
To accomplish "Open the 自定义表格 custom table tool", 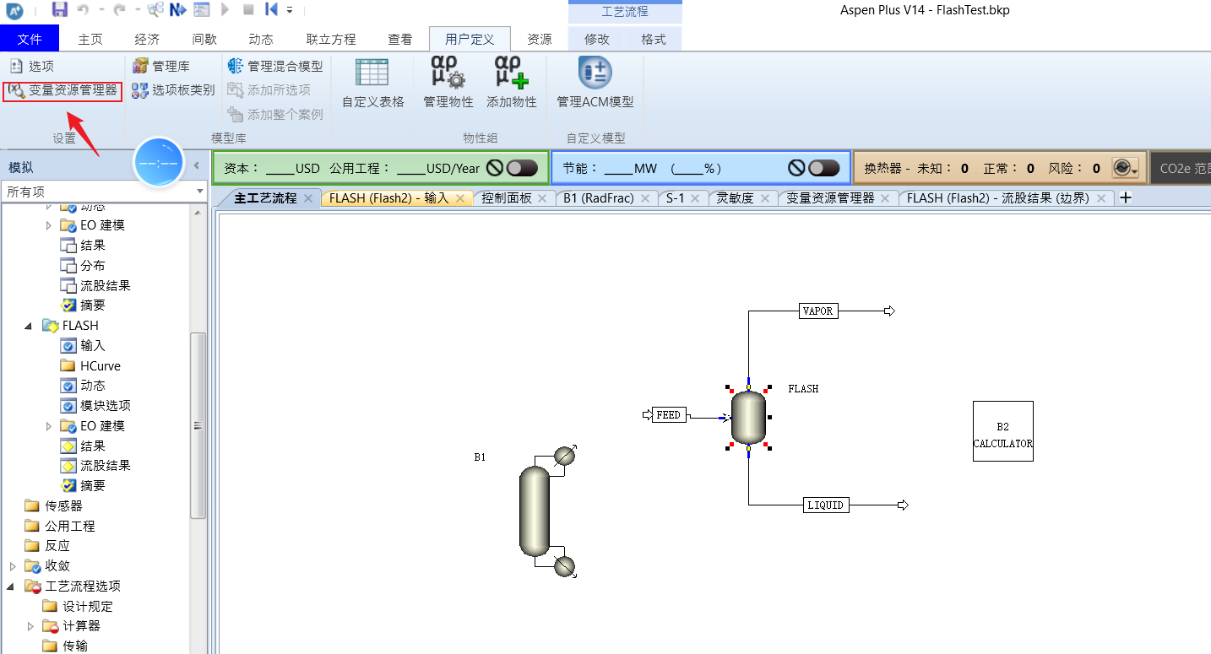I will point(372,84).
